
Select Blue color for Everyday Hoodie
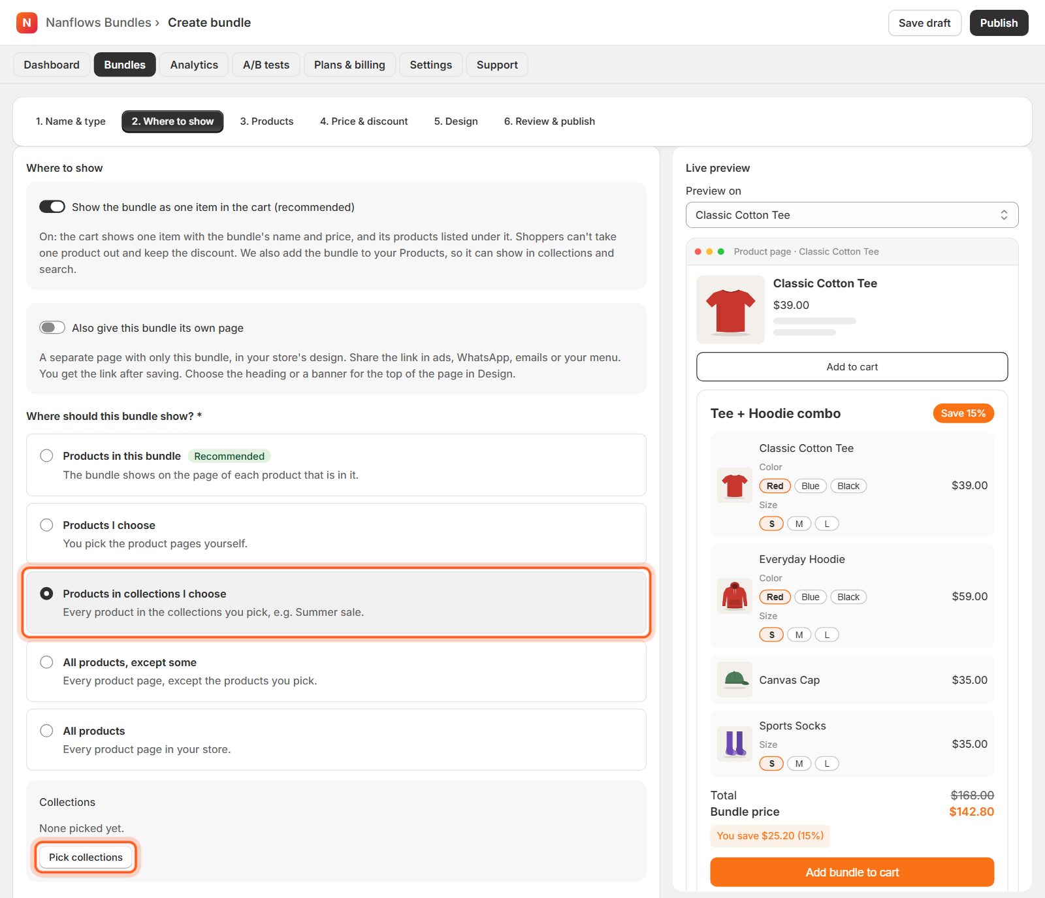click(811, 597)
